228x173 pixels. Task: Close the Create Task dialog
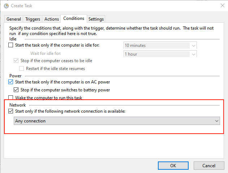221,5
